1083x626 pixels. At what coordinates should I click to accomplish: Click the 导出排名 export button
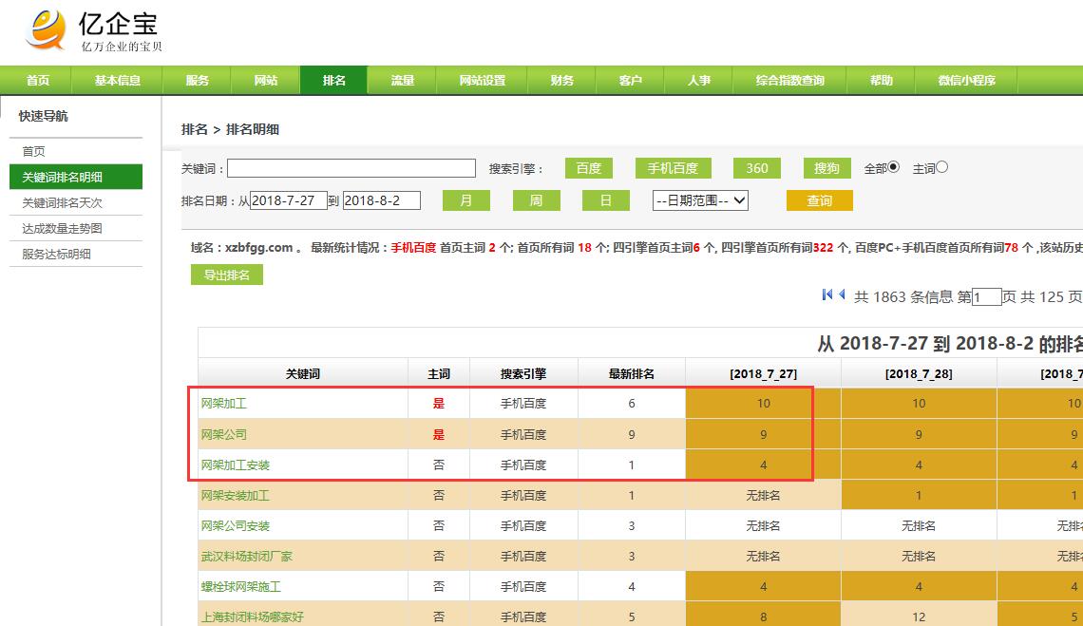[226, 275]
